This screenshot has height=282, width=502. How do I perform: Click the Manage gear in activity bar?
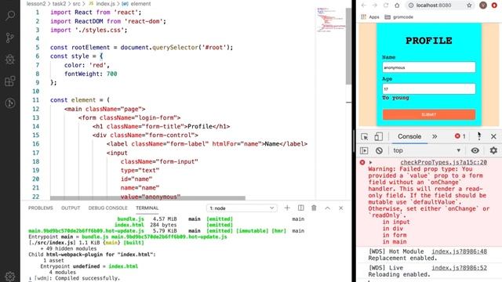pyautogui.click(x=10, y=276)
